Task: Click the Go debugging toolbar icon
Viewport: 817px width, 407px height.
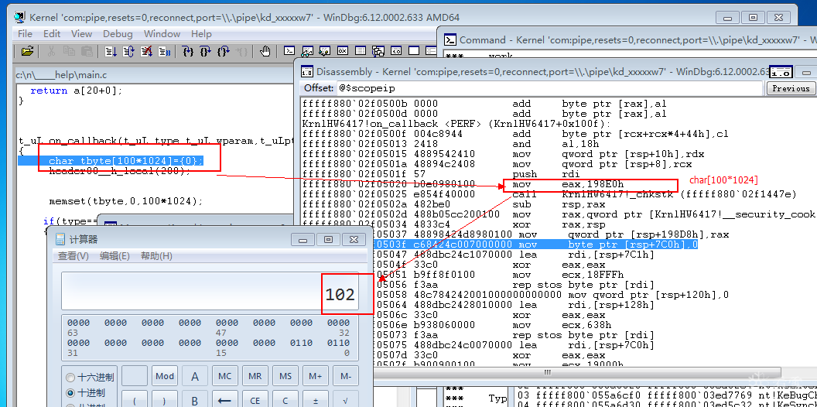Action: click(x=111, y=51)
